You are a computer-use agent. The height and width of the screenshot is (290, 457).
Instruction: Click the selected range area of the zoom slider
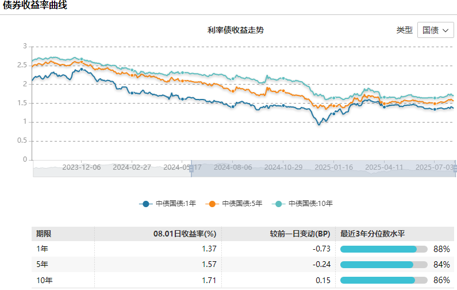click(323, 169)
